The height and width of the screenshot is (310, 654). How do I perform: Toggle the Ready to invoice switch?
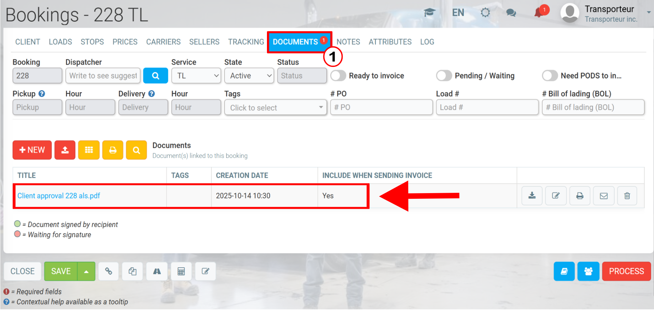[x=338, y=76]
